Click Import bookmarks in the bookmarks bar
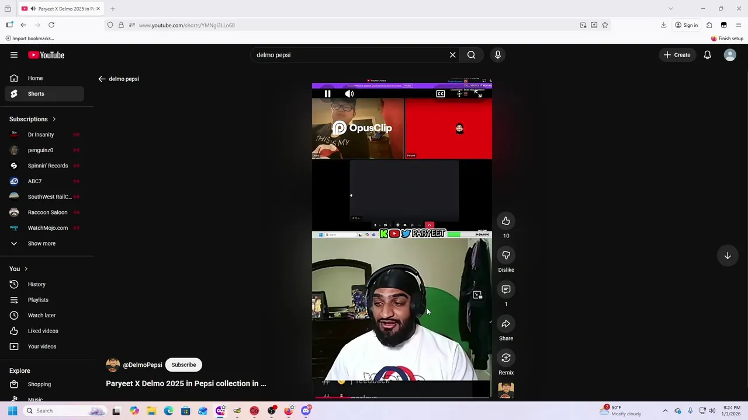 30,38
